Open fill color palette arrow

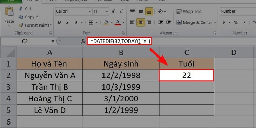112,22
